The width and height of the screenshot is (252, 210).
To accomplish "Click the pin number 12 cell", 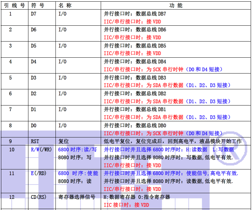I will tap(12, 197).
